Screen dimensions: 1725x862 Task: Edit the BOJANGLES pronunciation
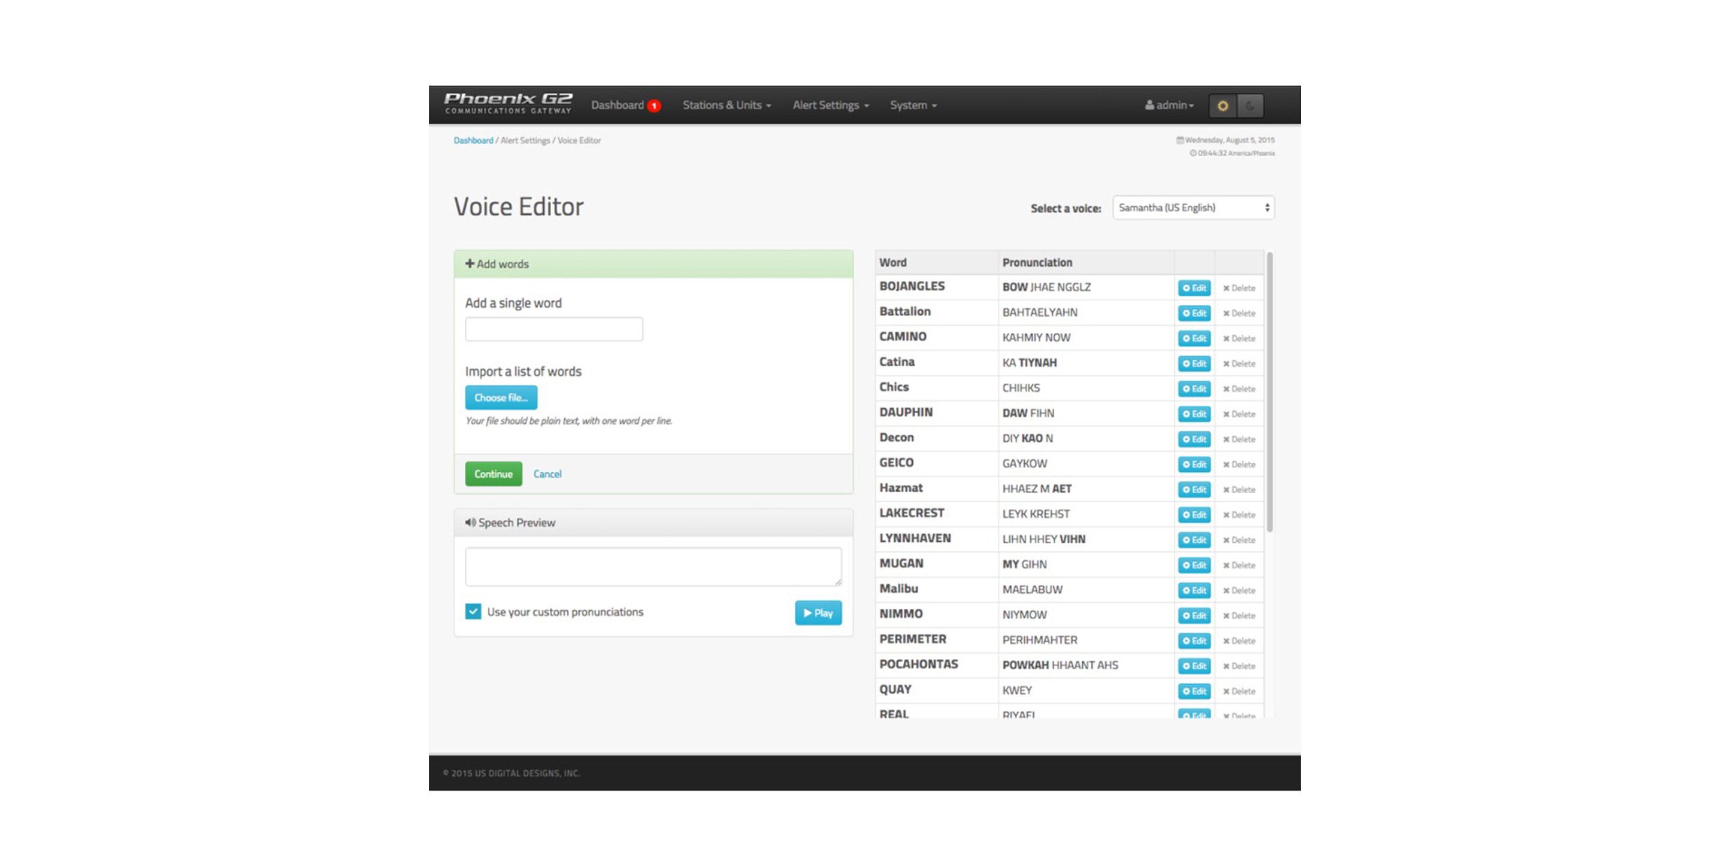point(1194,289)
